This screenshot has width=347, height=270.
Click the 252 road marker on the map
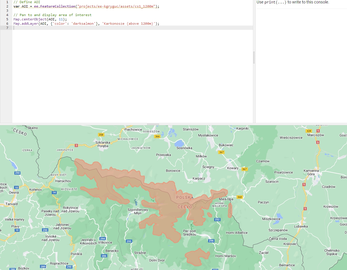[217, 219]
